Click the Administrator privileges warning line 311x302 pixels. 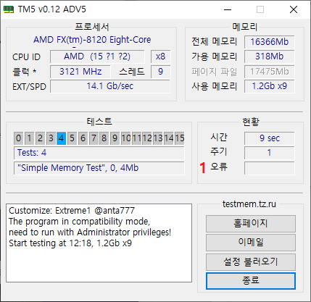[x=90, y=232]
